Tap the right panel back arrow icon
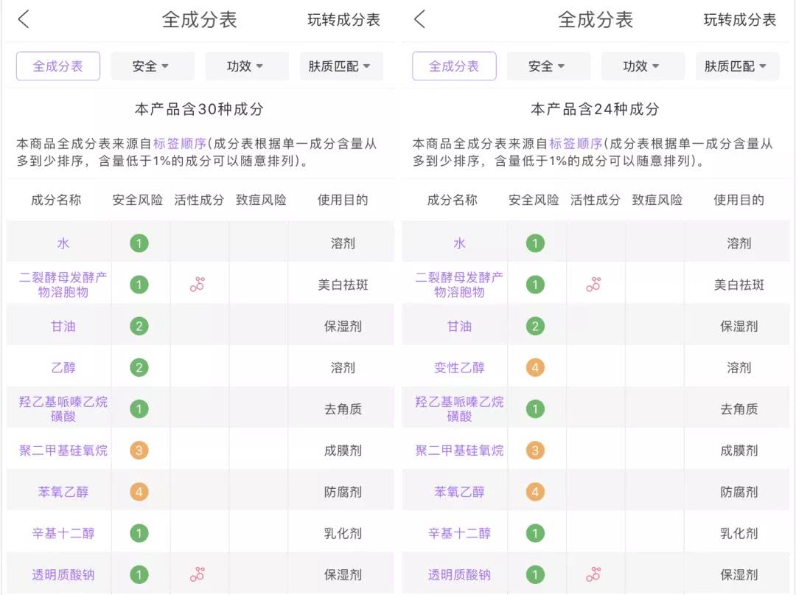This screenshot has width=796, height=595. (x=419, y=20)
